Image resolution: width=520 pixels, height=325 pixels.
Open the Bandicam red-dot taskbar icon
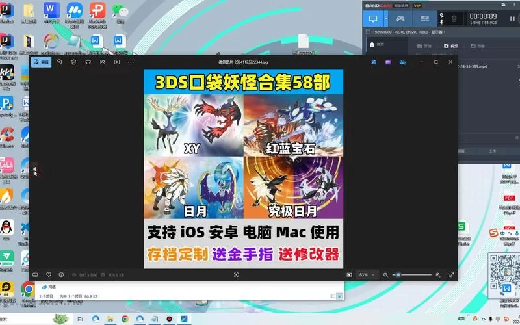(170, 319)
